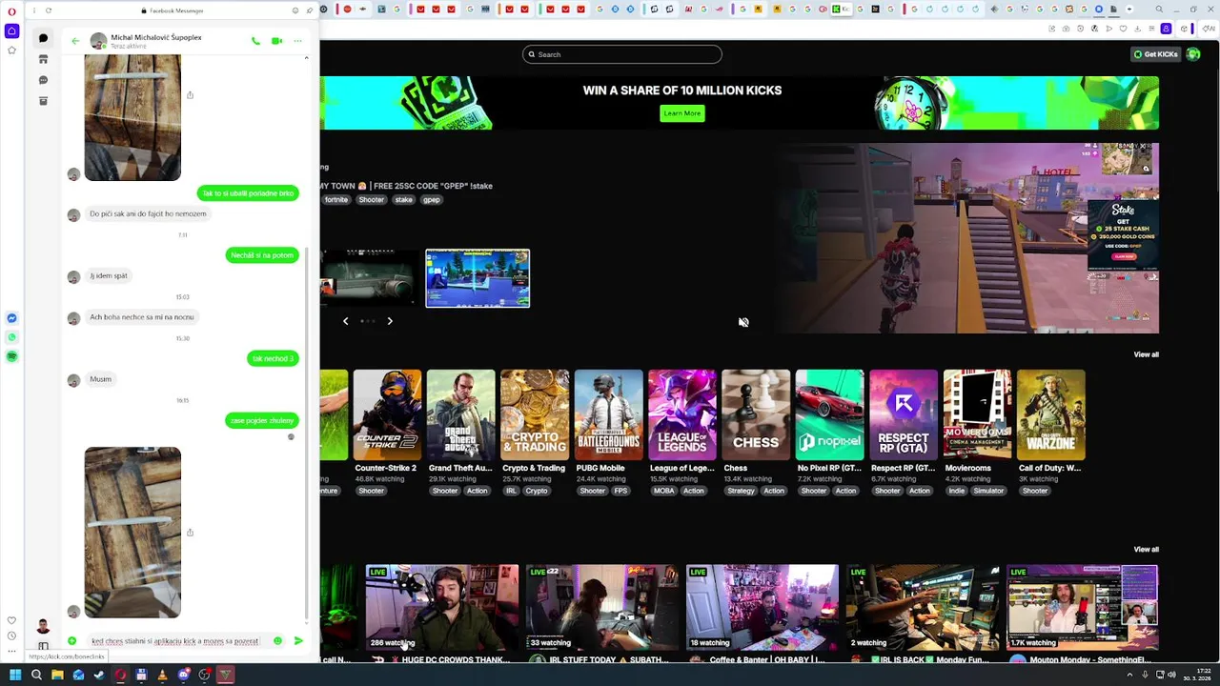The width and height of the screenshot is (1220, 686).
Task: Open live stream with 1.7K watching
Action: point(1082,608)
